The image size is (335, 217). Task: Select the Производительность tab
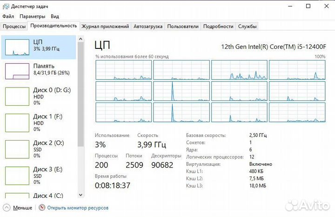pos(54,26)
